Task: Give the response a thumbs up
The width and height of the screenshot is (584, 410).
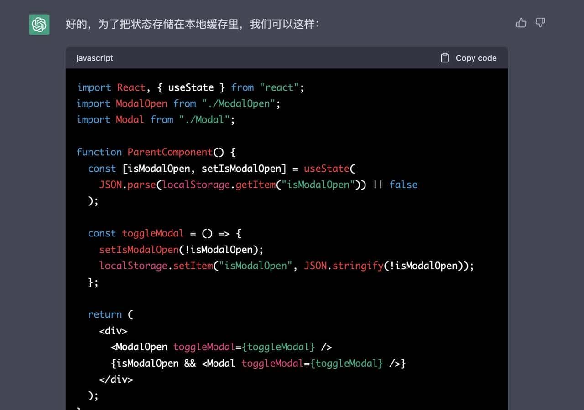Action: click(521, 23)
